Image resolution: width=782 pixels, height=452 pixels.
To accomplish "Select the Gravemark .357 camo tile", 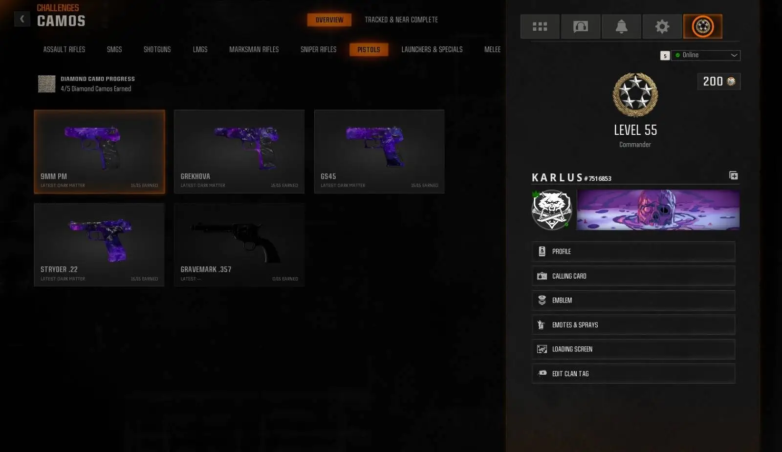I will tap(239, 245).
